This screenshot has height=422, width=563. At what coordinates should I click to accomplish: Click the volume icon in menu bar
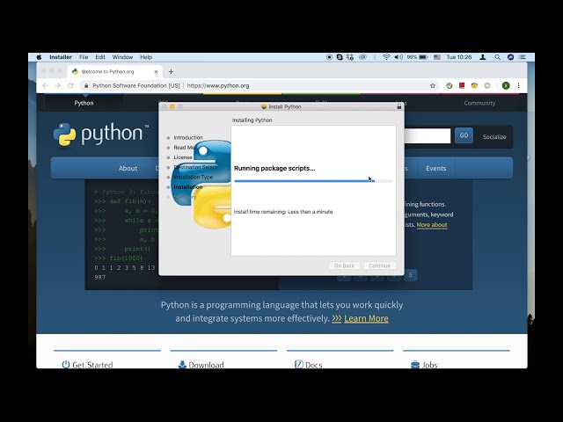[398, 57]
